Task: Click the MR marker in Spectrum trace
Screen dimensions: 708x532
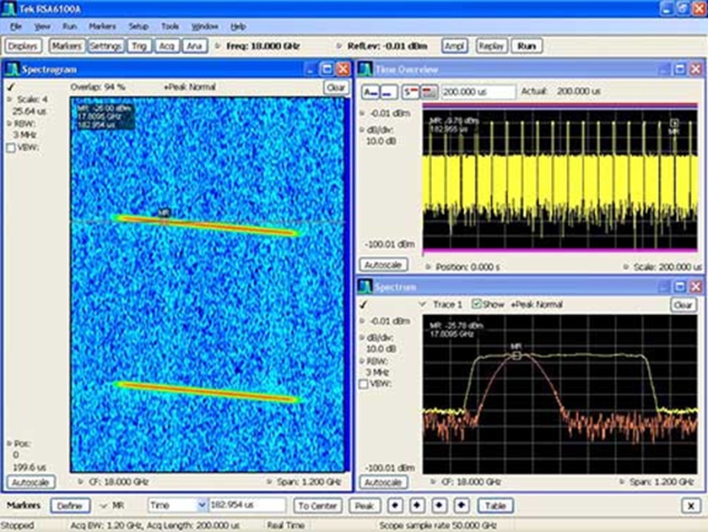Action: click(x=516, y=356)
